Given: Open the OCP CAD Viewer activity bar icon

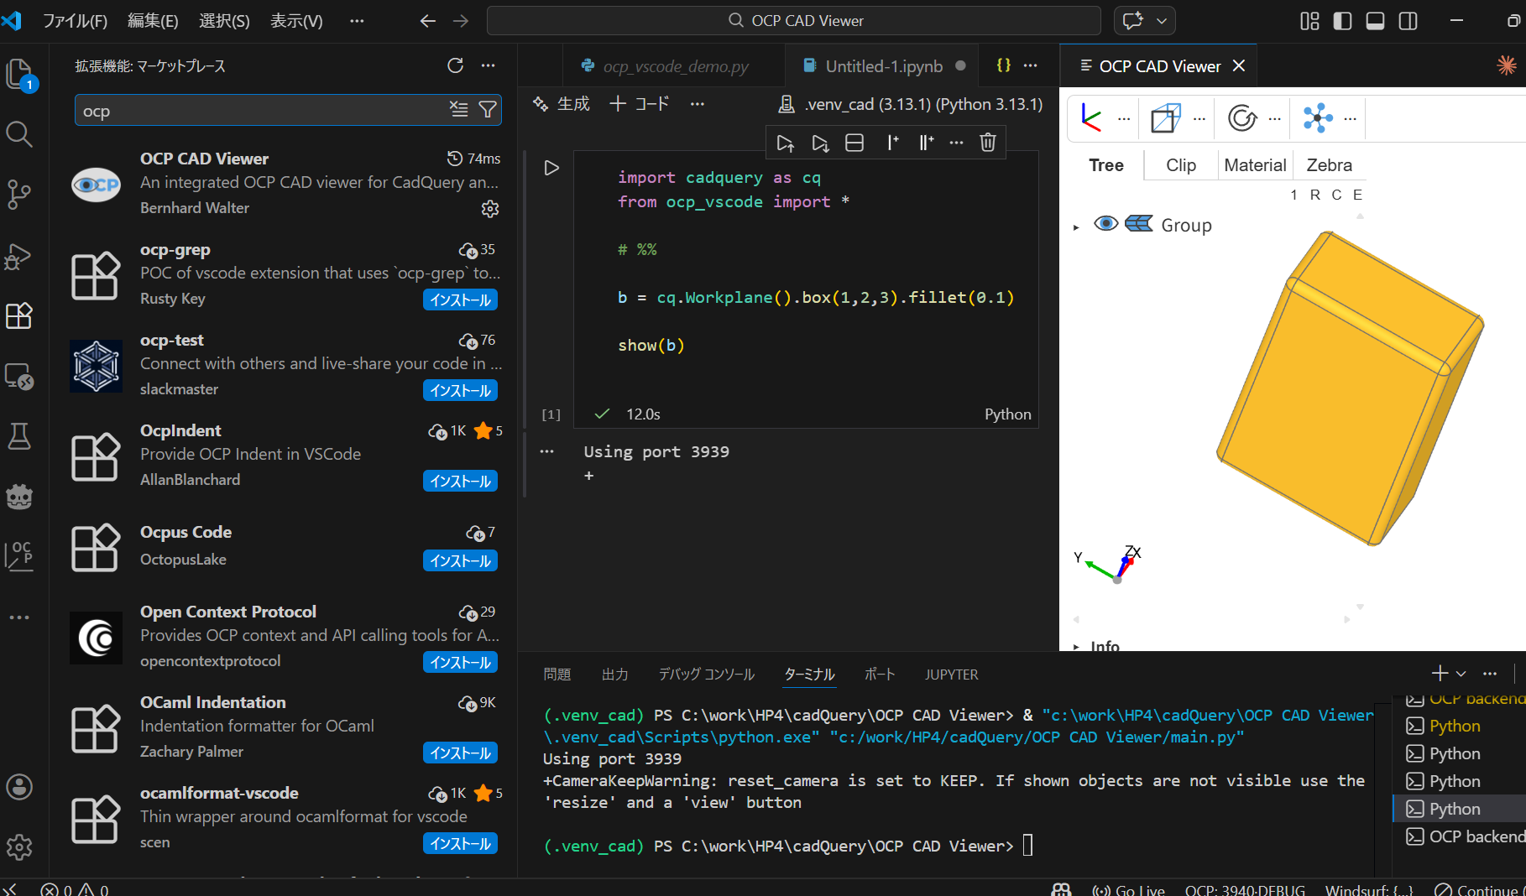Looking at the screenshot, I should pyautogui.click(x=19, y=555).
